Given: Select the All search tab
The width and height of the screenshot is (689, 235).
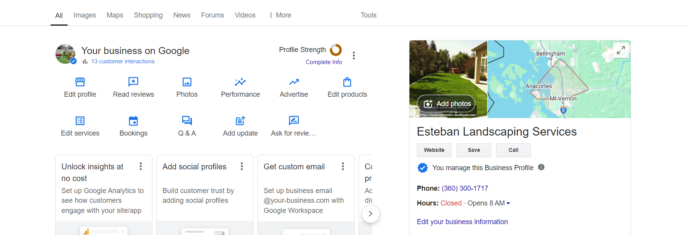Looking at the screenshot, I should coord(59,16).
